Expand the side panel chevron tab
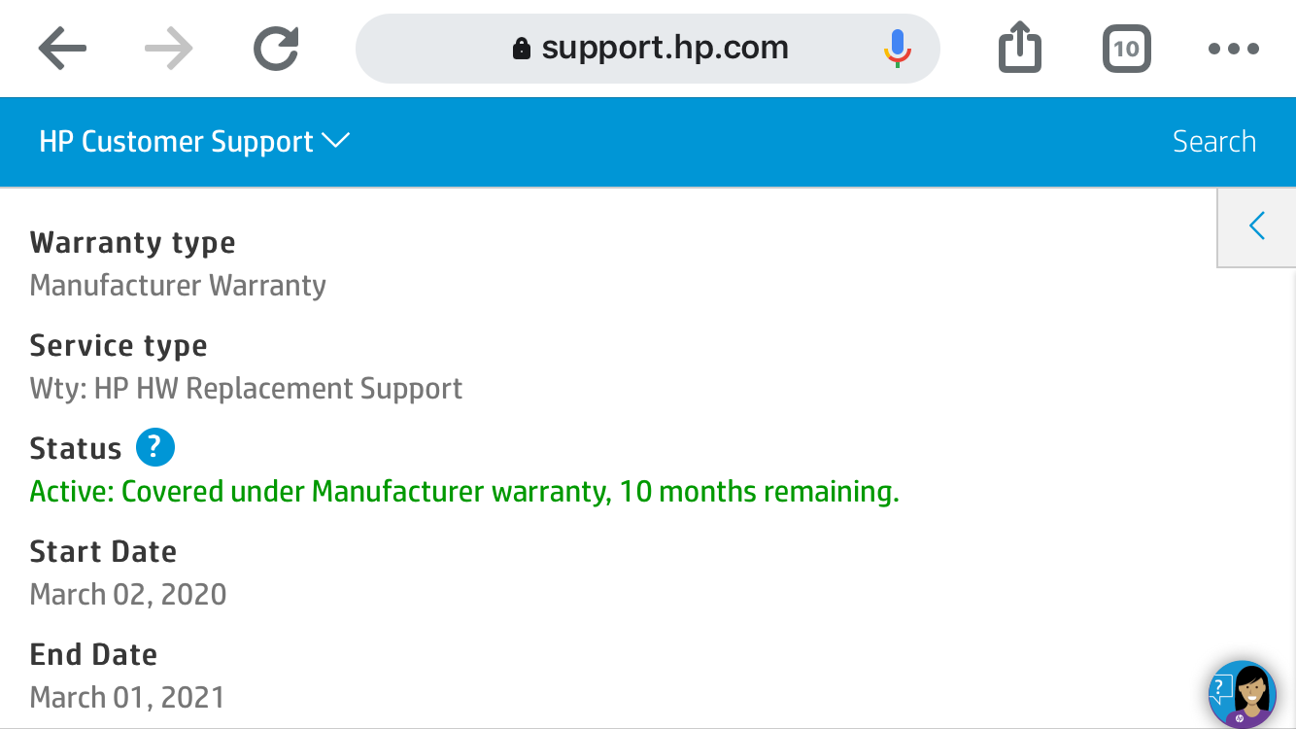Viewport: 1296px width, 729px height. click(1256, 226)
